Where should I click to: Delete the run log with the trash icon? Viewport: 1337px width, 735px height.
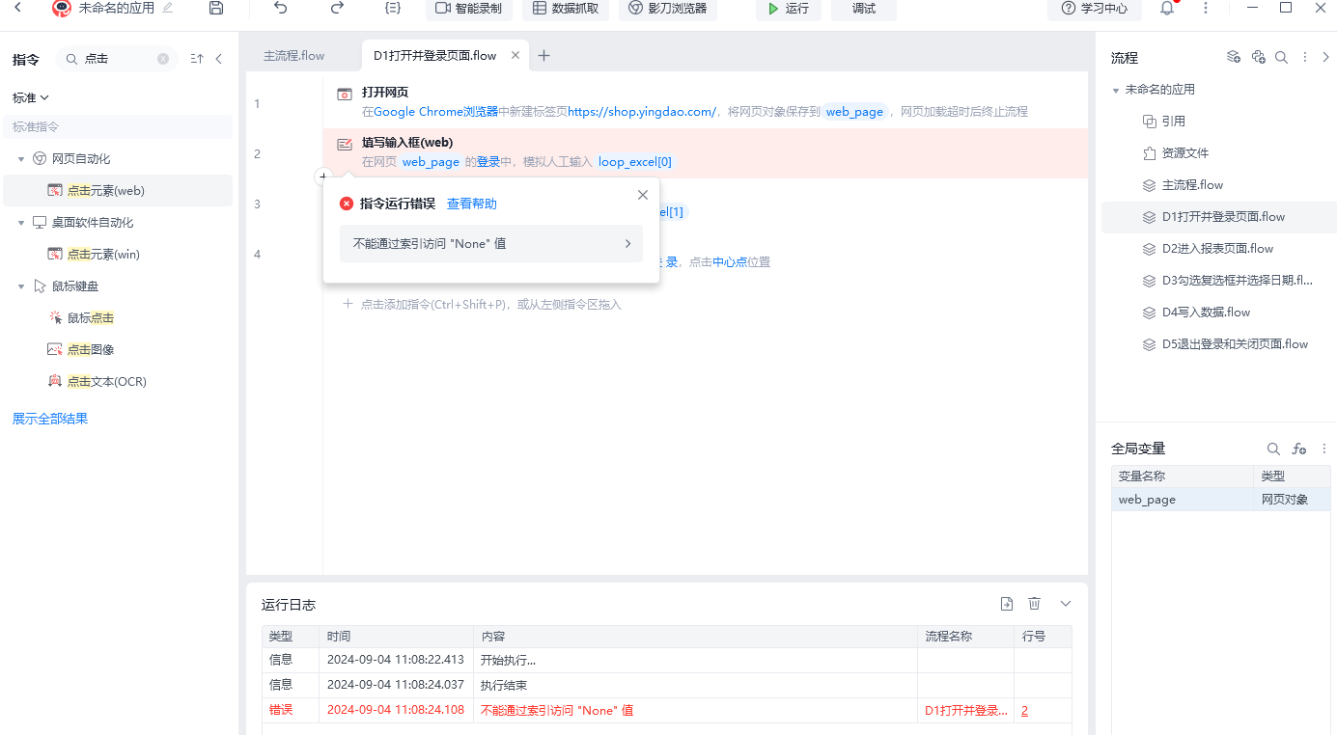coord(1035,604)
